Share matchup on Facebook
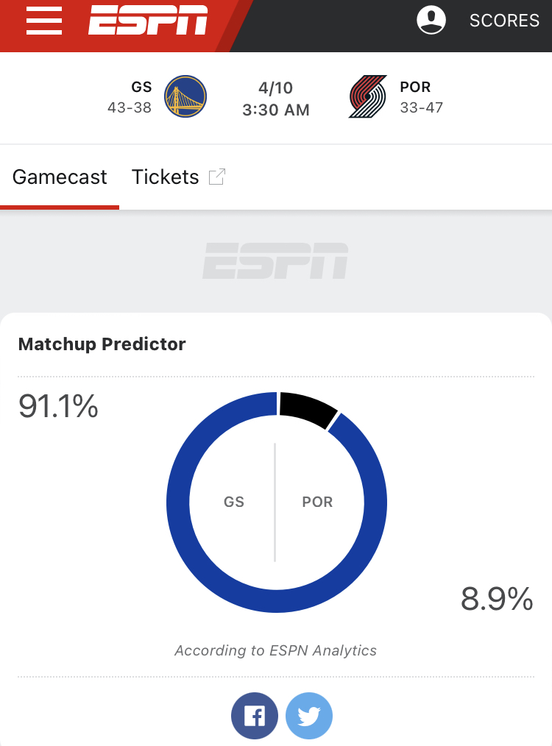 coord(254,715)
